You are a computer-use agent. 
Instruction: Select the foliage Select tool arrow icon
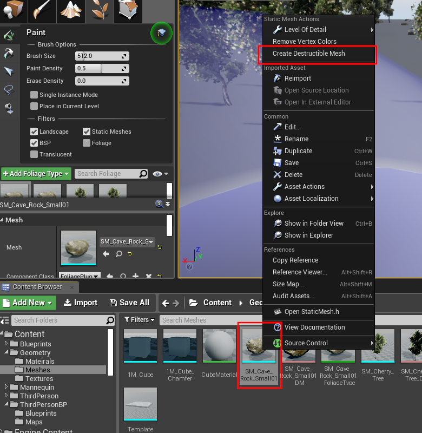coord(9,71)
